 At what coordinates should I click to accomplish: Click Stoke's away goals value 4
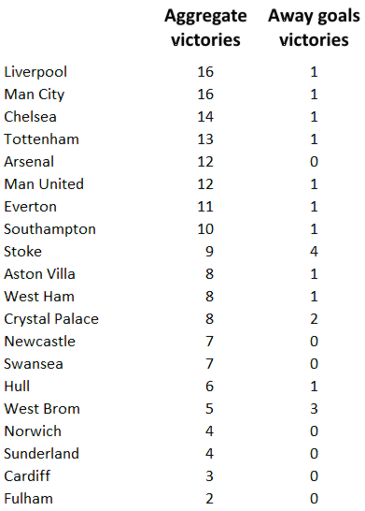pos(314,252)
